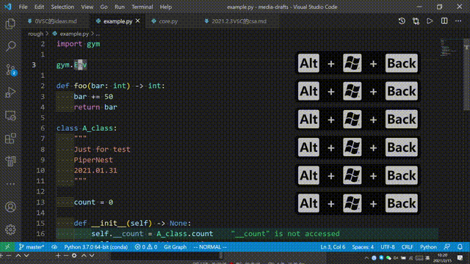Open the Edit menu
This screenshot has width=470, height=264.
pyautogui.click(x=39, y=7)
